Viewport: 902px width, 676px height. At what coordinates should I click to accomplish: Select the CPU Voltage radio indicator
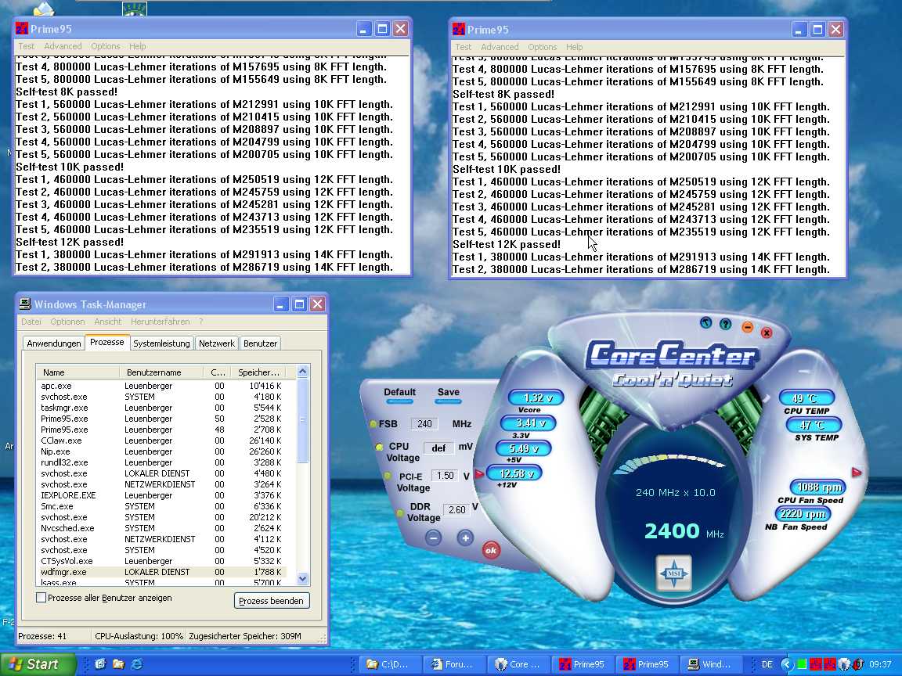click(x=378, y=447)
